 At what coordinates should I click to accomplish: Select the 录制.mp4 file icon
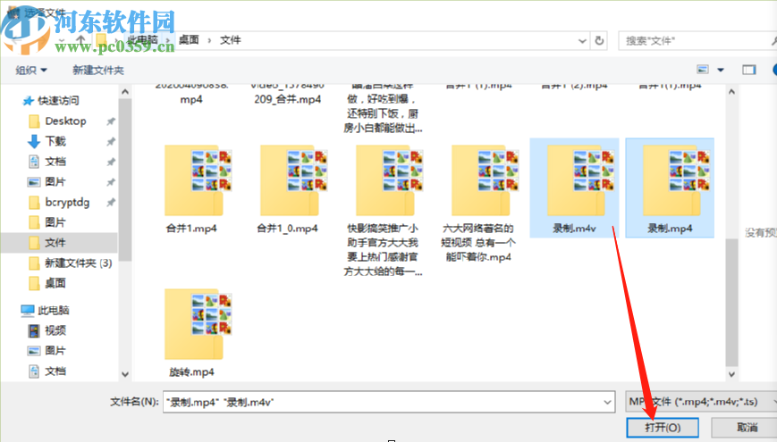click(x=676, y=180)
